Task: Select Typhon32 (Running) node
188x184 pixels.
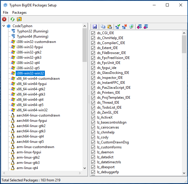Action: point(32,31)
